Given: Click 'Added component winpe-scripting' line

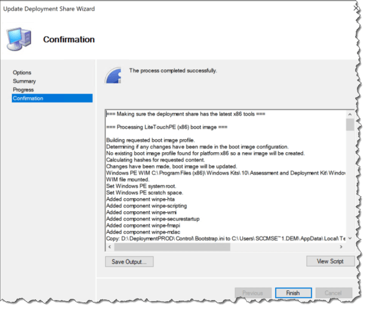Looking at the screenshot, I should [x=147, y=206].
